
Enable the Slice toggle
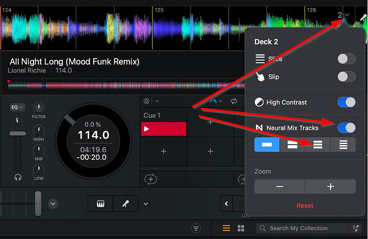pyautogui.click(x=346, y=59)
